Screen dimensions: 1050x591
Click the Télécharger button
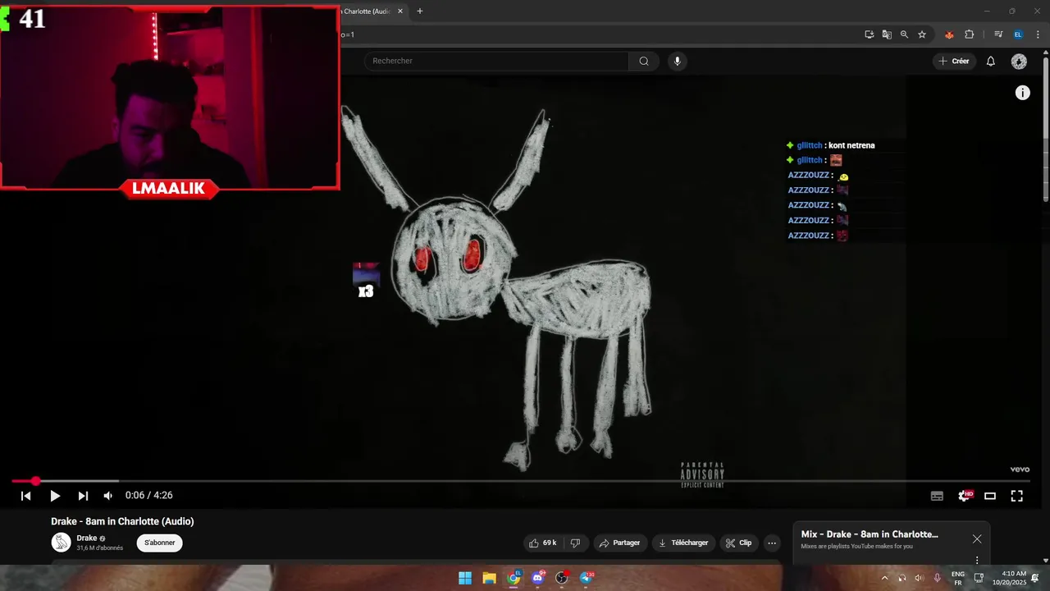tap(682, 543)
